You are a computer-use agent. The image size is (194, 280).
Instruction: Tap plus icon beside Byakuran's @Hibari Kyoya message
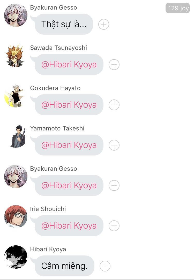[x=114, y=185]
